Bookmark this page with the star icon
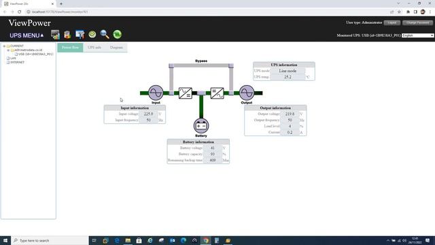Viewport: 435px width, 245px height. (x=399, y=12)
